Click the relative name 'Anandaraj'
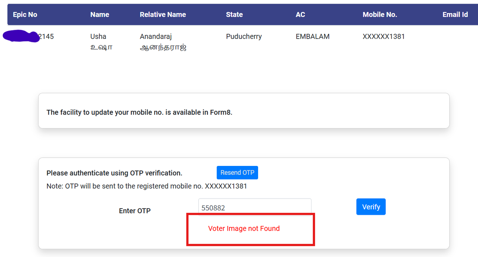The width and height of the screenshot is (478, 257). [156, 37]
